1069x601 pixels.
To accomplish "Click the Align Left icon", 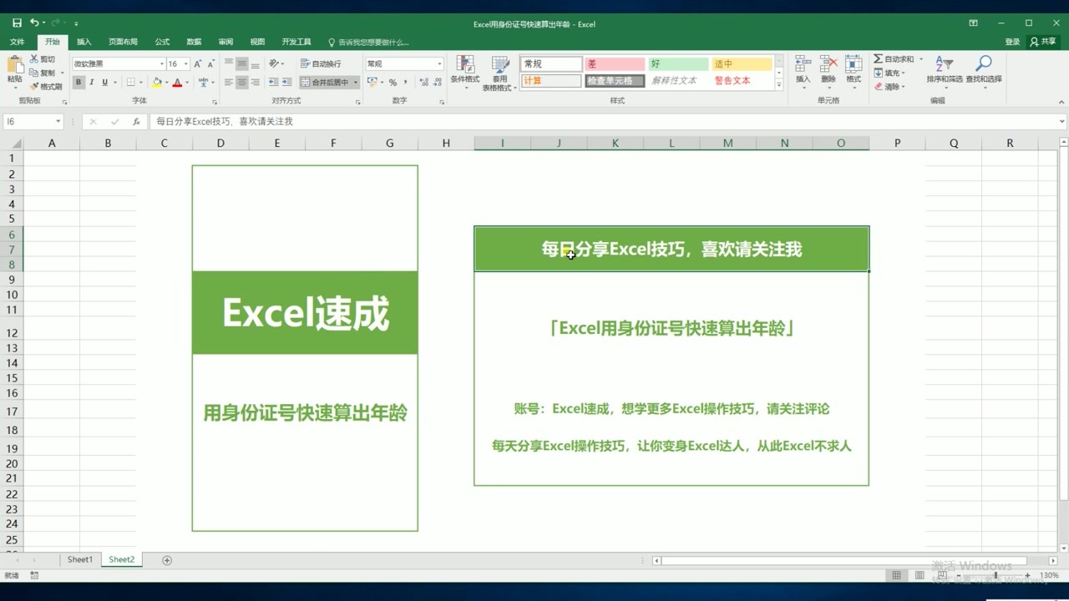I will click(228, 82).
